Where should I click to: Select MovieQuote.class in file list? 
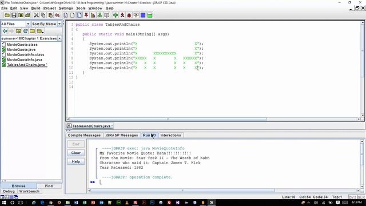(x=22, y=45)
